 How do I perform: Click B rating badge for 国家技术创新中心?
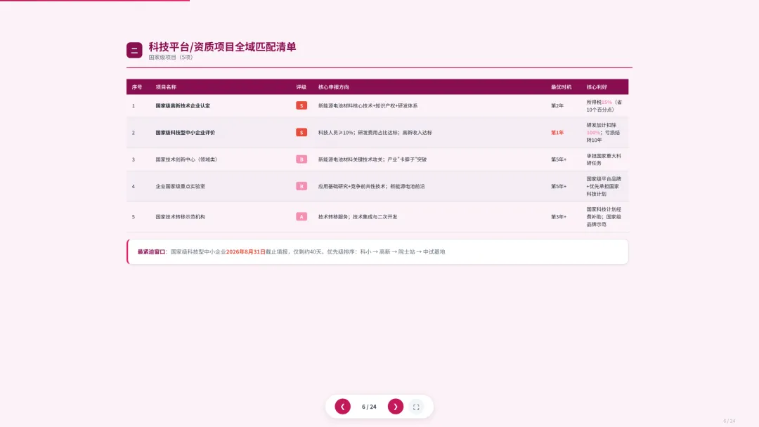click(x=301, y=159)
